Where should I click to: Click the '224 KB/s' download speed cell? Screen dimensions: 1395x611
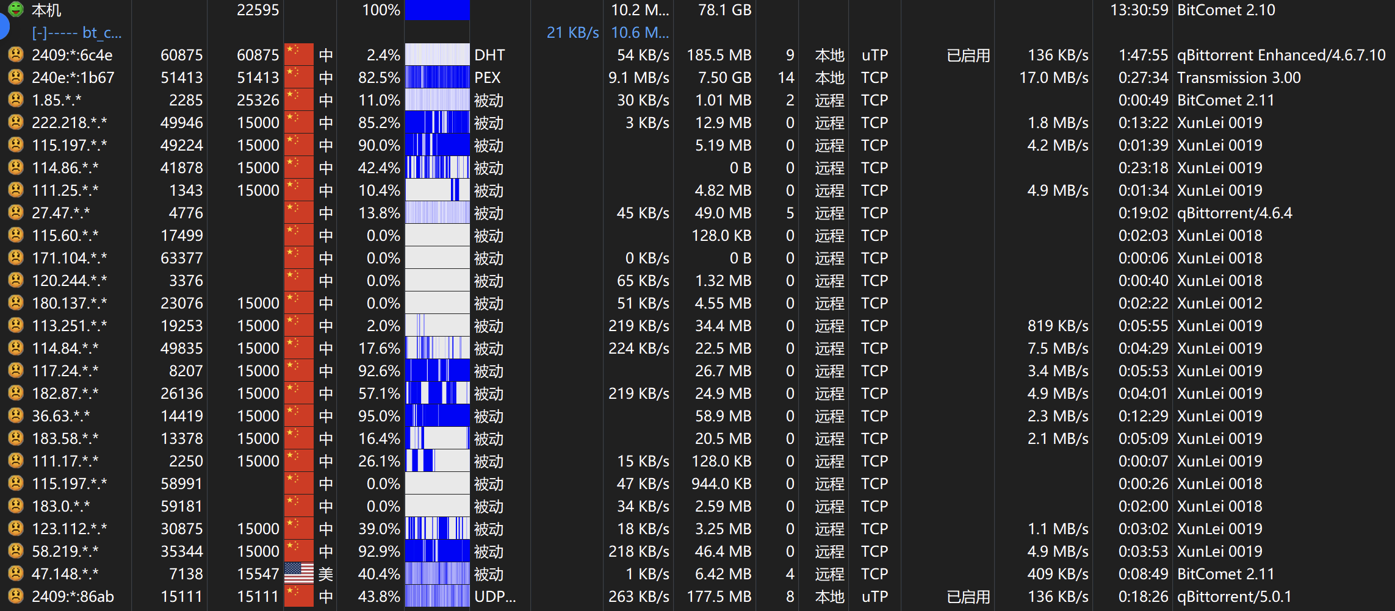(x=638, y=348)
